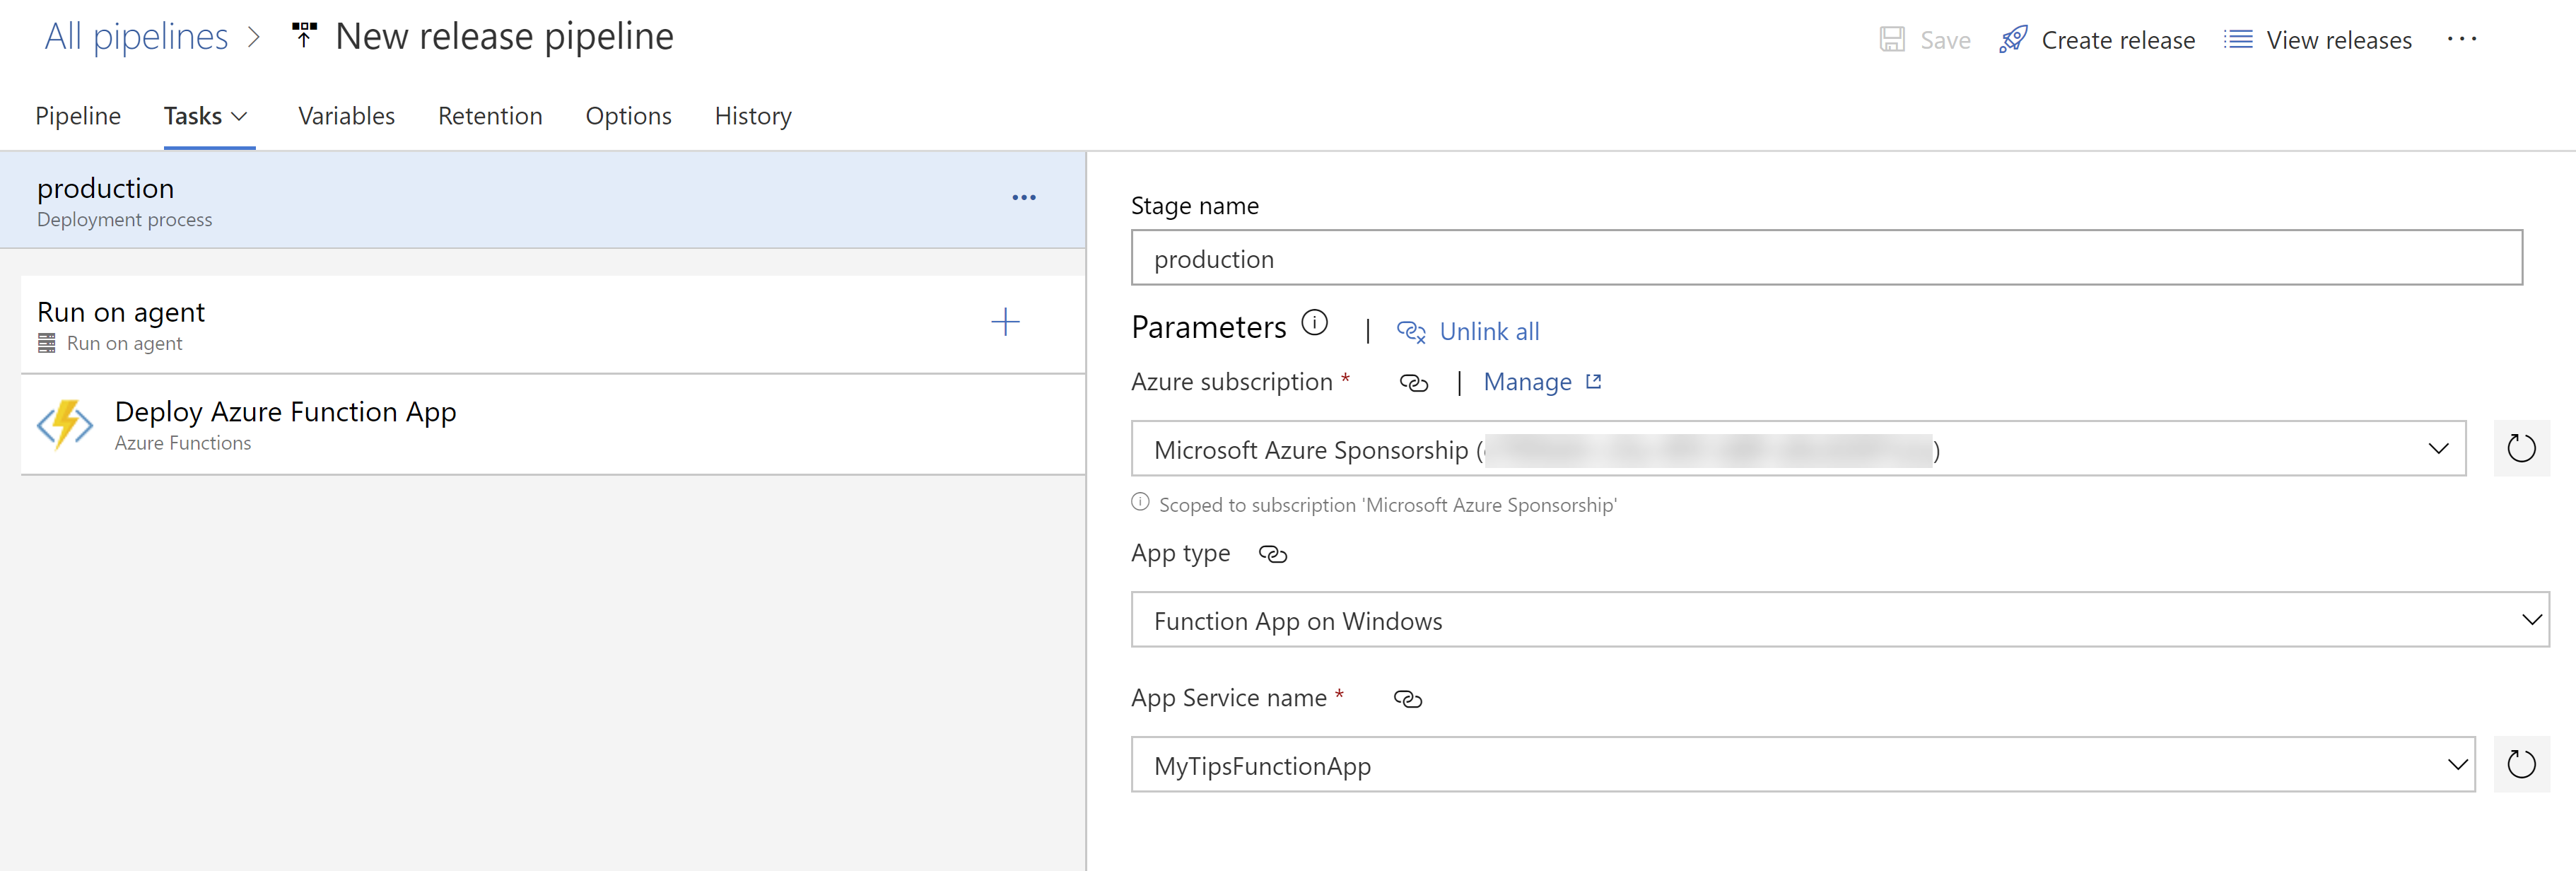The image size is (2576, 871).
Task: Expand the Tasks tab chevron
Action: [x=239, y=117]
